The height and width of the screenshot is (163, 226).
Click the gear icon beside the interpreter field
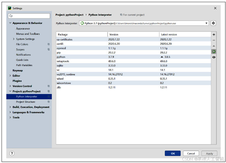pos(213,23)
